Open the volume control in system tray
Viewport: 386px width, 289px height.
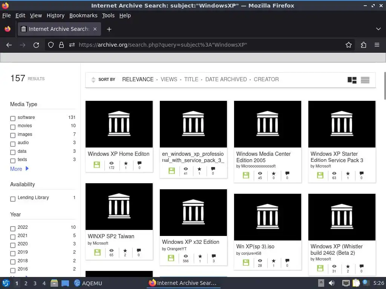(x=332, y=283)
